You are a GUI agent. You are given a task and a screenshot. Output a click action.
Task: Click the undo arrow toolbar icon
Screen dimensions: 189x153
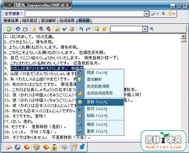click(81, 29)
